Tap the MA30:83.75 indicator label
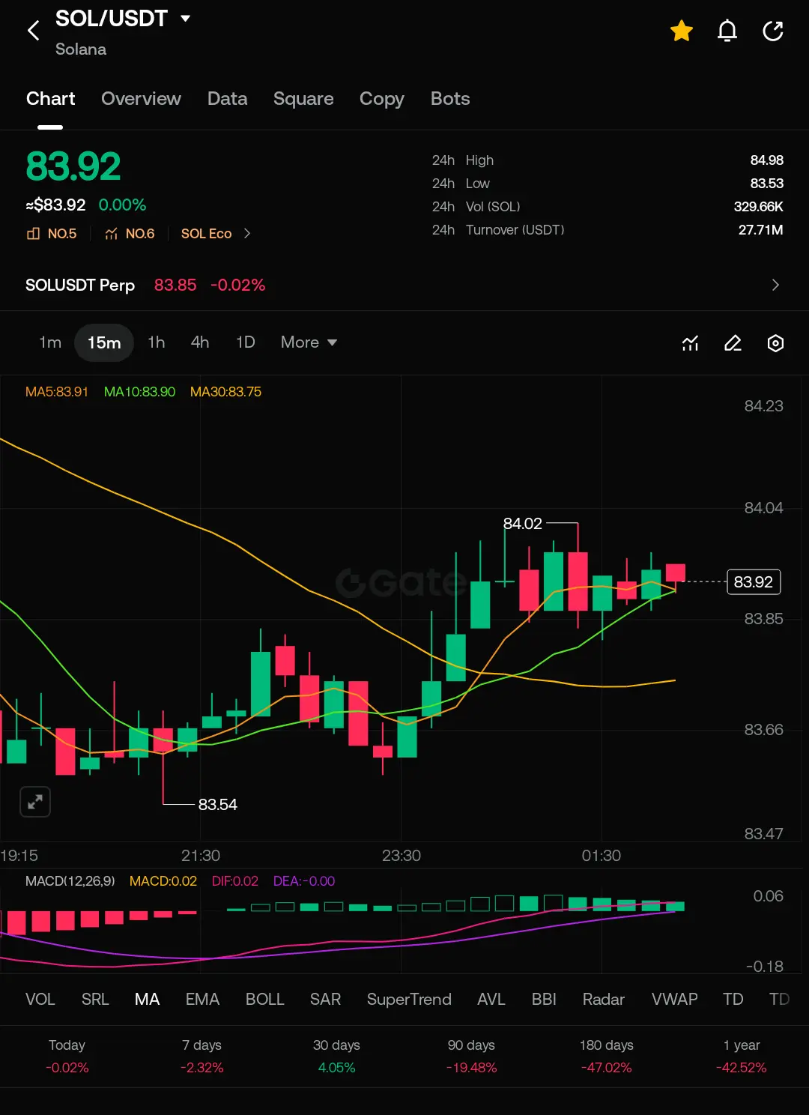Viewport: 809px width, 1115px height. [x=225, y=392]
